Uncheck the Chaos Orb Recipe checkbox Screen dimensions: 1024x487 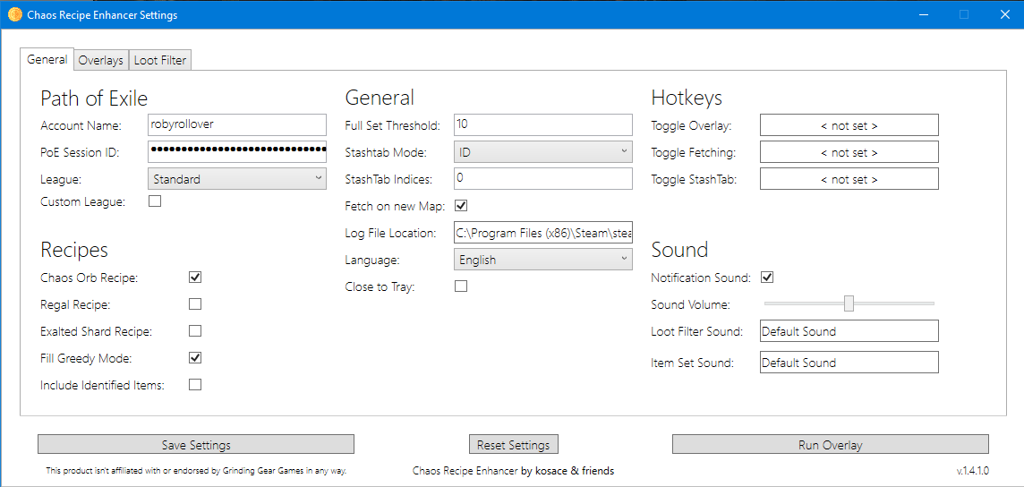[x=194, y=278]
